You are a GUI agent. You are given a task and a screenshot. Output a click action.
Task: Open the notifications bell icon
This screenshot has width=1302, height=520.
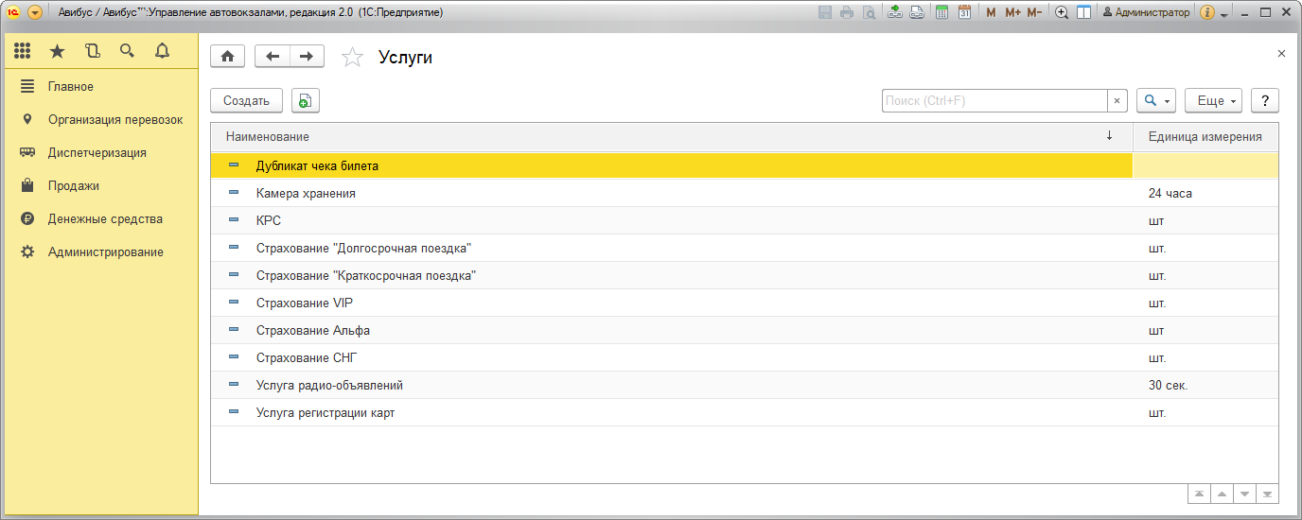[x=162, y=51]
